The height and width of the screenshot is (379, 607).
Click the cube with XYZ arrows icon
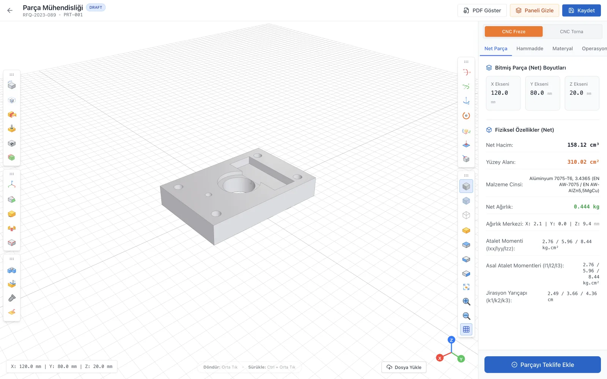tap(466, 131)
